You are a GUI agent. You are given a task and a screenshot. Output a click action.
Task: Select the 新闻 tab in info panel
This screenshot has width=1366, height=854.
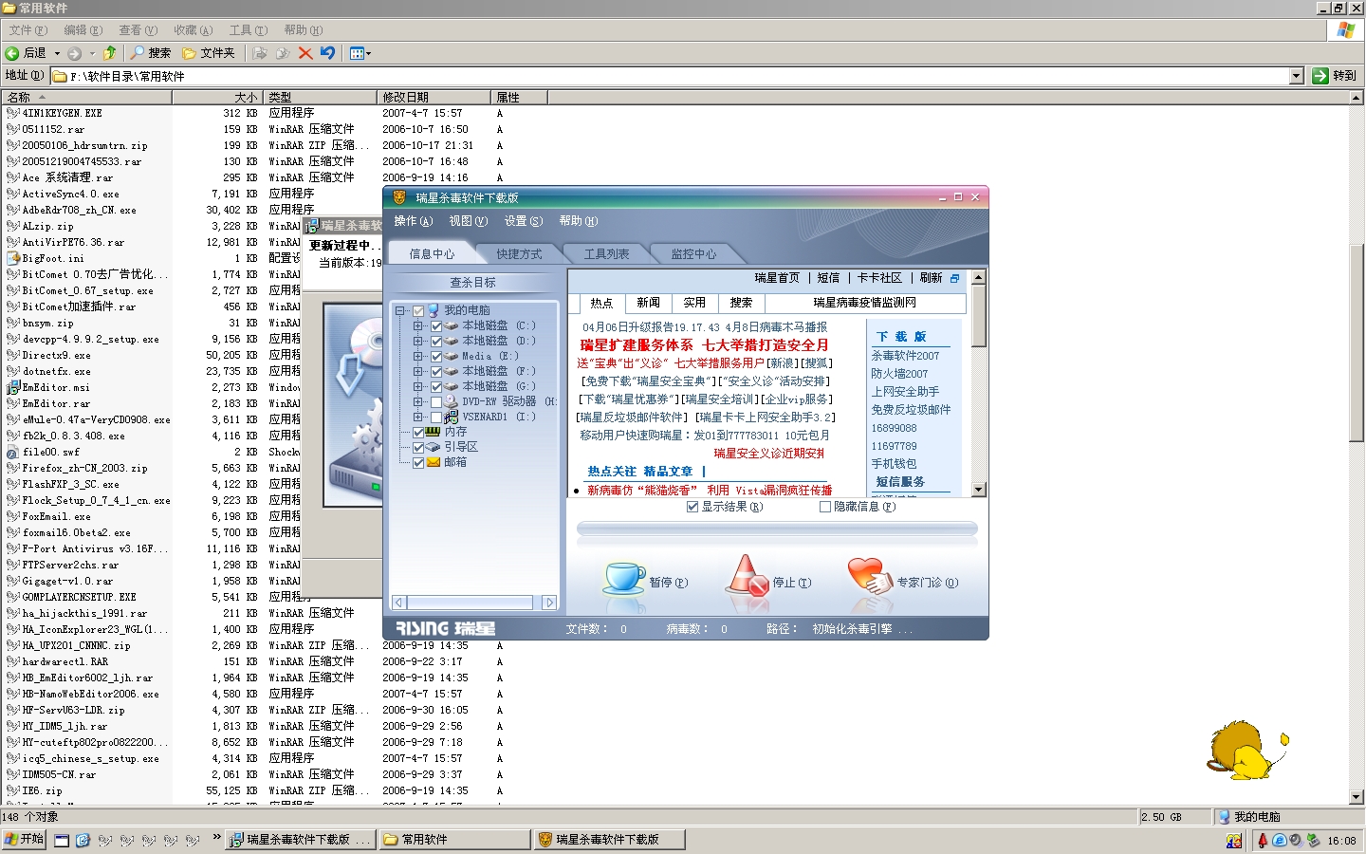coord(649,303)
